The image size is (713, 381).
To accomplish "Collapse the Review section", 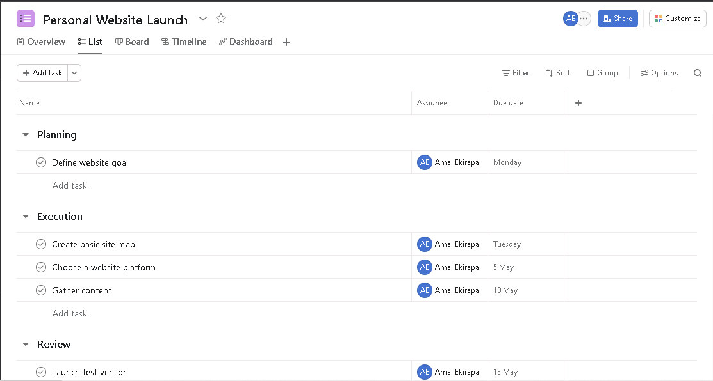I will (x=26, y=345).
